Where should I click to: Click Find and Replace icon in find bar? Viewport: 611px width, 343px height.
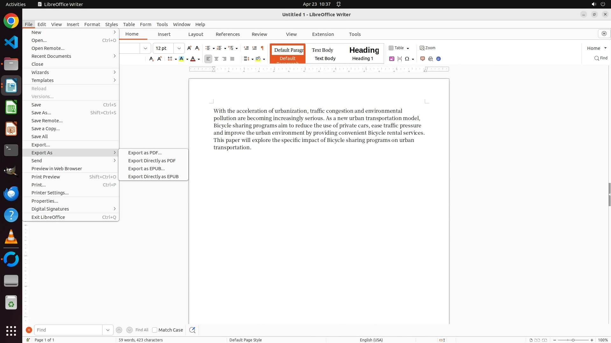[192, 330]
